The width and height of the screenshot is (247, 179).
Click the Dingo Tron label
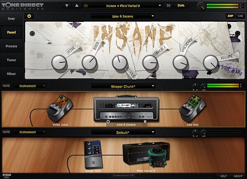(93, 171)
